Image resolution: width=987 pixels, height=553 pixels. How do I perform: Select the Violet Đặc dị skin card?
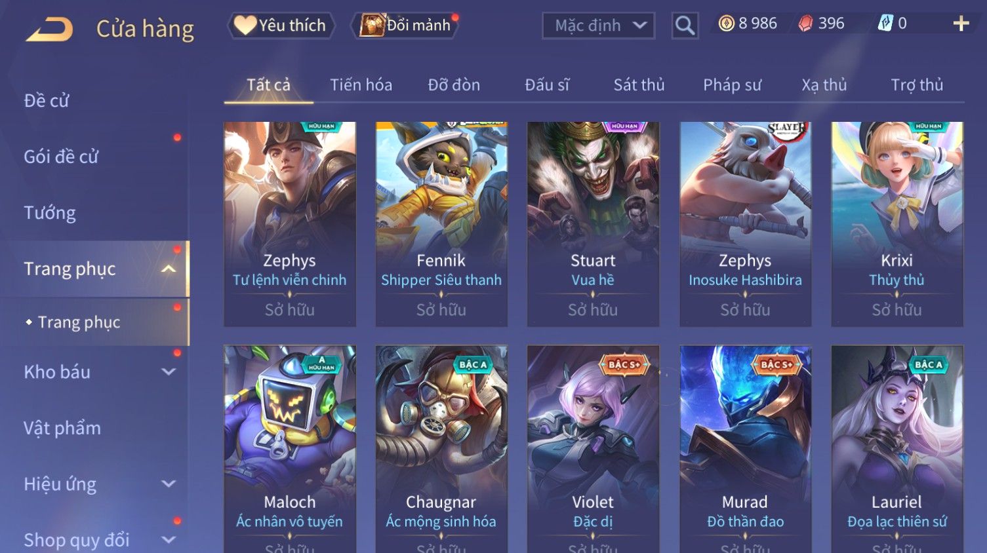coord(593,449)
